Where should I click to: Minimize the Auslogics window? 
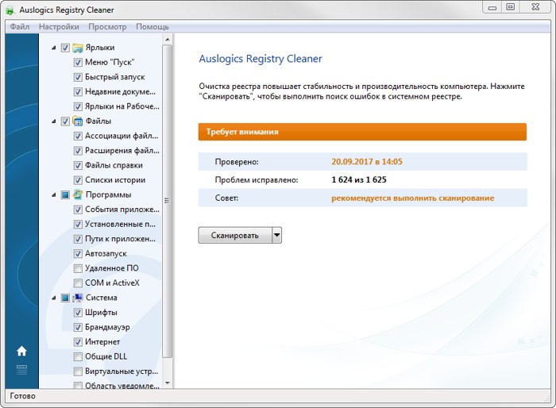[x=492, y=7]
